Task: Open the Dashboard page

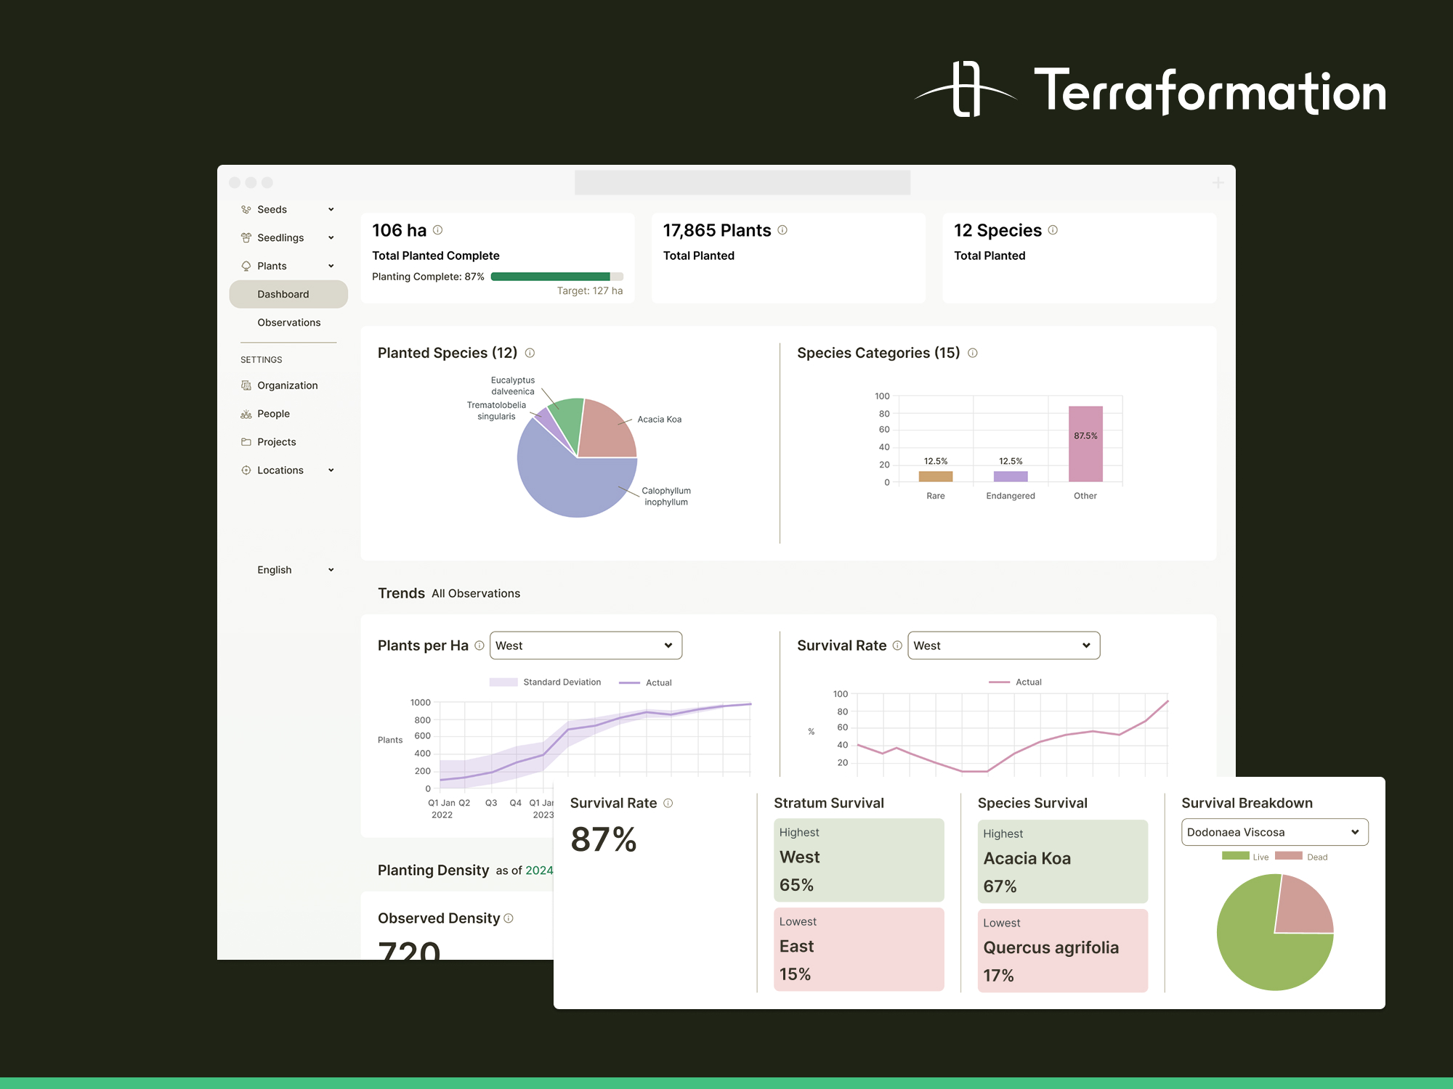Action: (283, 294)
